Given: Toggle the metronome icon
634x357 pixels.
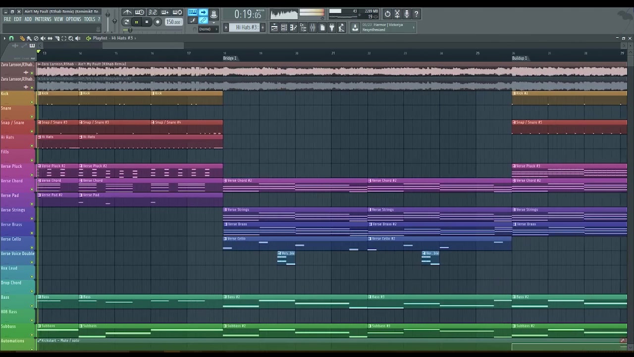Looking at the screenshot, I should tap(127, 12).
